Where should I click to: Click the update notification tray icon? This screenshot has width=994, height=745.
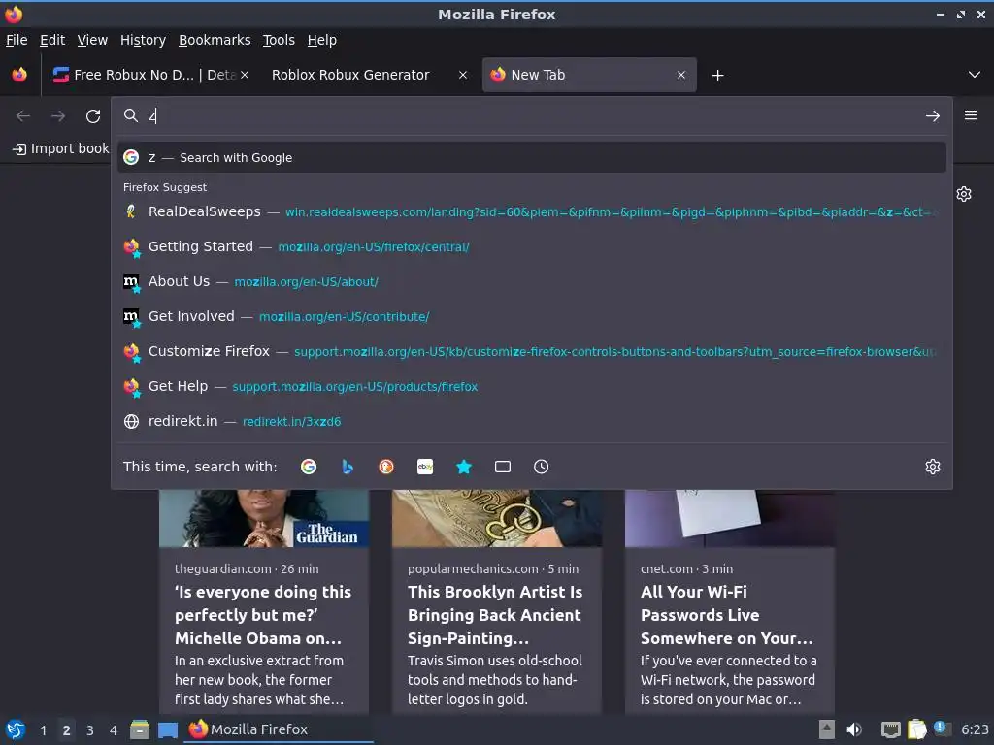pos(942,729)
